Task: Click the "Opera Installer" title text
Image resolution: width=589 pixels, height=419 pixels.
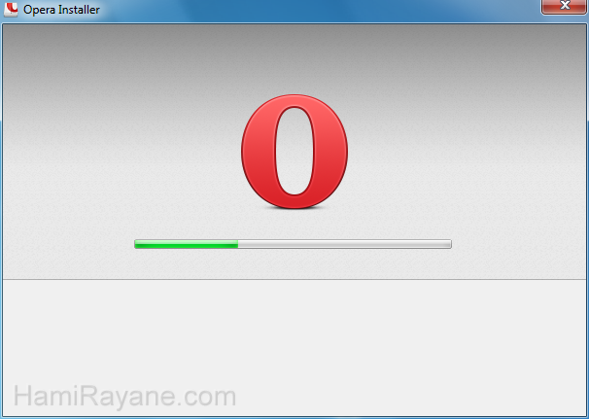Action: [x=61, y=10]
